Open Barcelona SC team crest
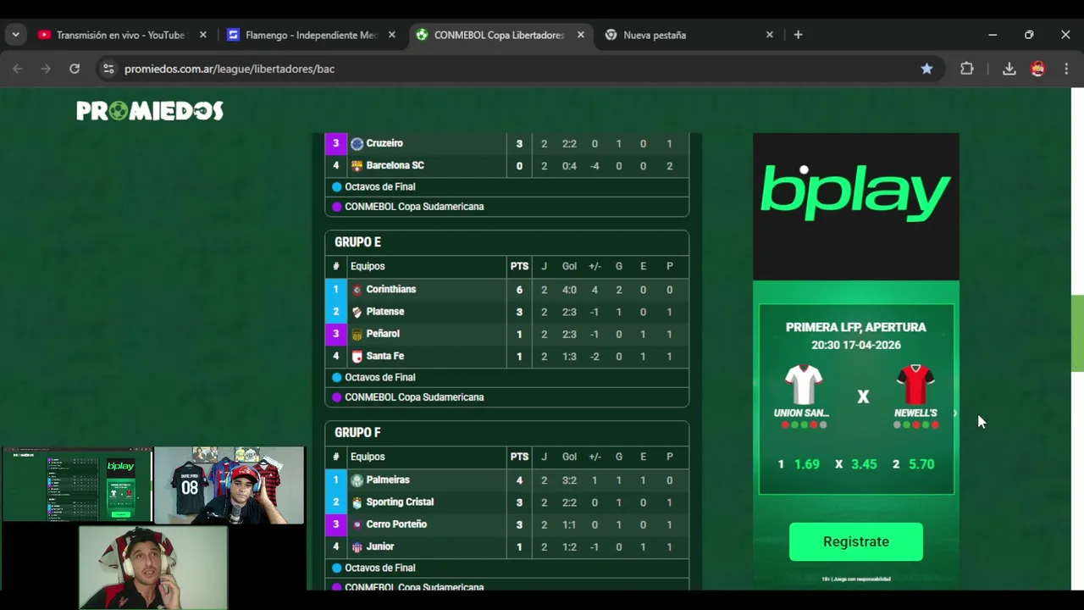This screenshot has height=610, width=1084. pos(357,166)
